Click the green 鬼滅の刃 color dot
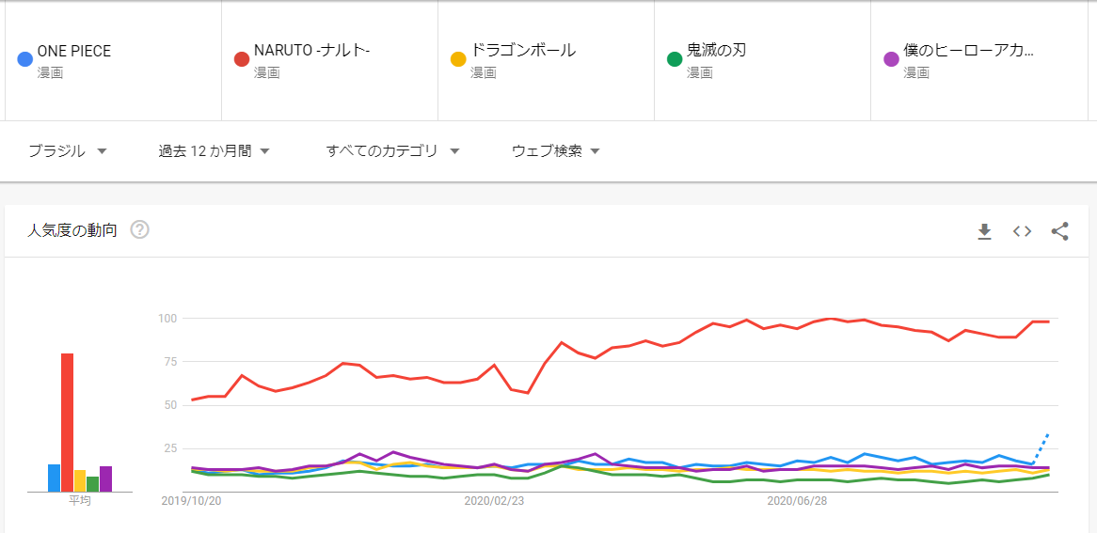 pos(675,60)
